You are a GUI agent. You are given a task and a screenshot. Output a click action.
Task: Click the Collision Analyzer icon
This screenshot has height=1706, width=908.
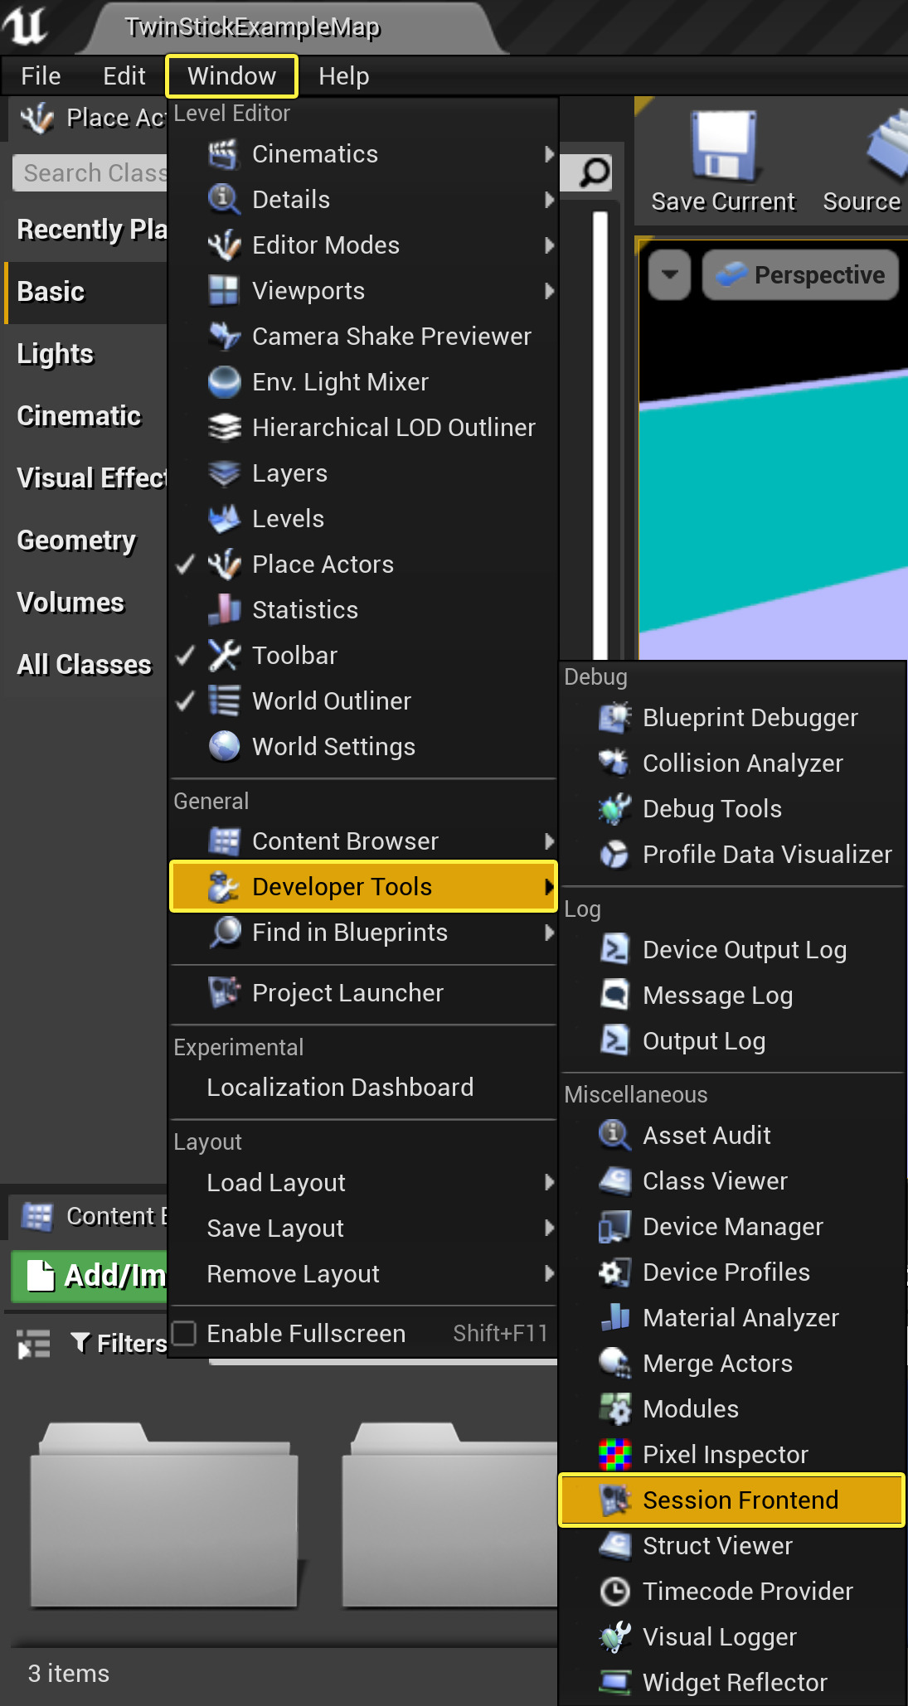pyautogui.click(x=614, y=763)
